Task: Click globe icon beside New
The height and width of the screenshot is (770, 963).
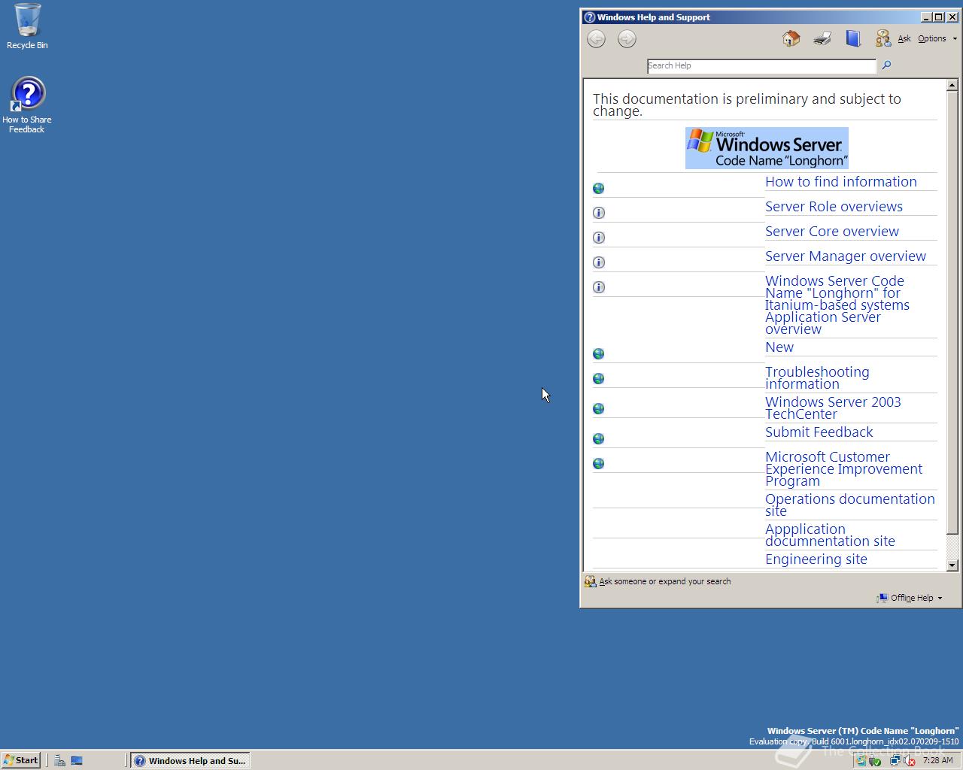Action: 599,353
